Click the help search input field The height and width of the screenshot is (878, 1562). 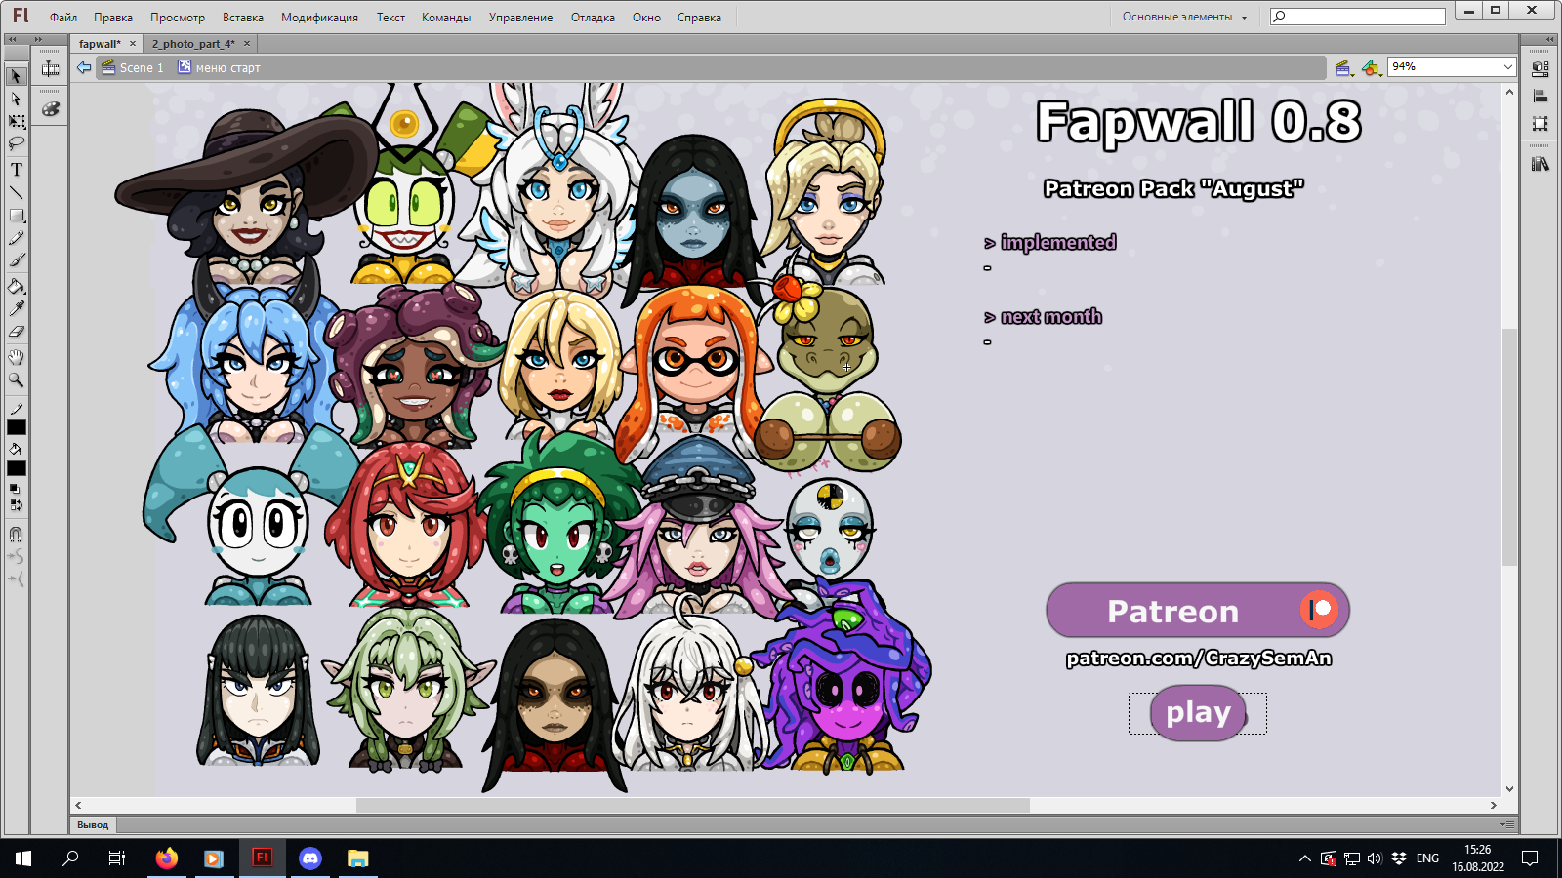pos(1357,17)
